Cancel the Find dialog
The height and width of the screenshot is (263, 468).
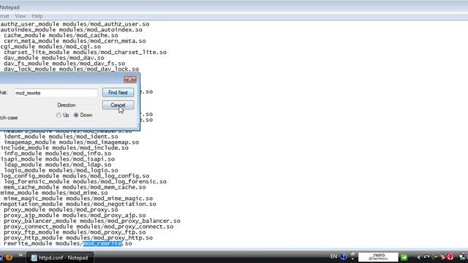pos(118,105)
